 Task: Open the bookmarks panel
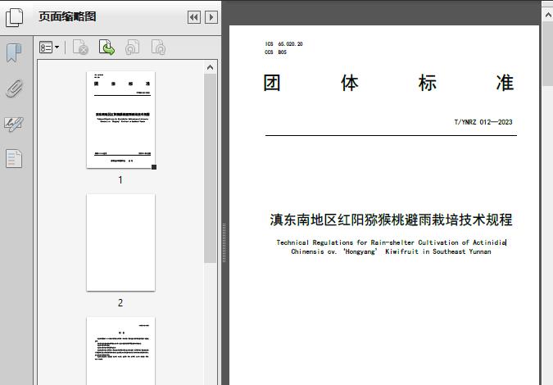point(14,53)
